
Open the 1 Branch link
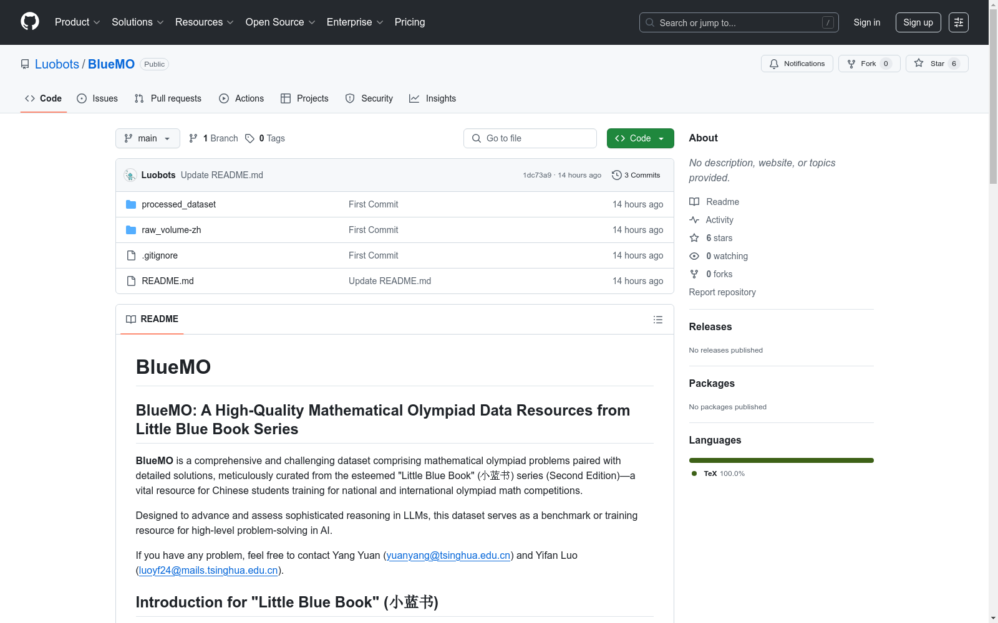pyautogui.click(x=213, y=138)
